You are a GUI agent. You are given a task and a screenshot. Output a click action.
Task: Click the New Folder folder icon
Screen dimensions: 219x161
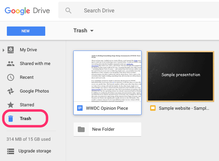pyautogui.click(x=81, y=129)
